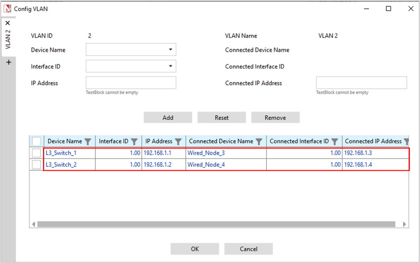Add a new VLAN with plus icon
The width and height of the screenshot is (420, 263).
coord(8,62)
